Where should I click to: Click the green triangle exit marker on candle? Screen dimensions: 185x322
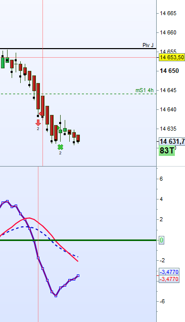(58, 128)
